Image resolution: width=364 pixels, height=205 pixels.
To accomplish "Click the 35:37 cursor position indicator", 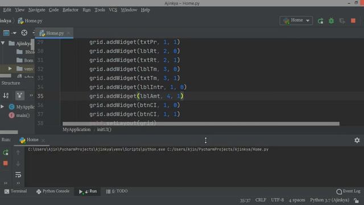I will (245, 200).
